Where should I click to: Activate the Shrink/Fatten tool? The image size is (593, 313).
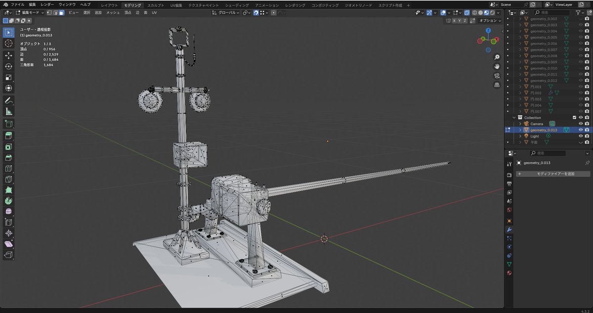[8, 233]
